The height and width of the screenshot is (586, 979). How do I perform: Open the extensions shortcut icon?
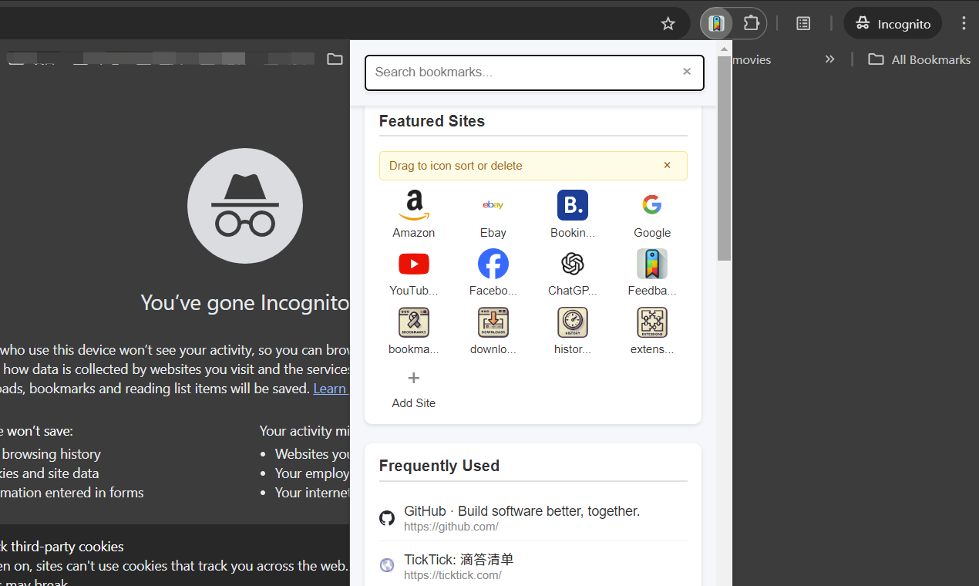coord(652,322)
